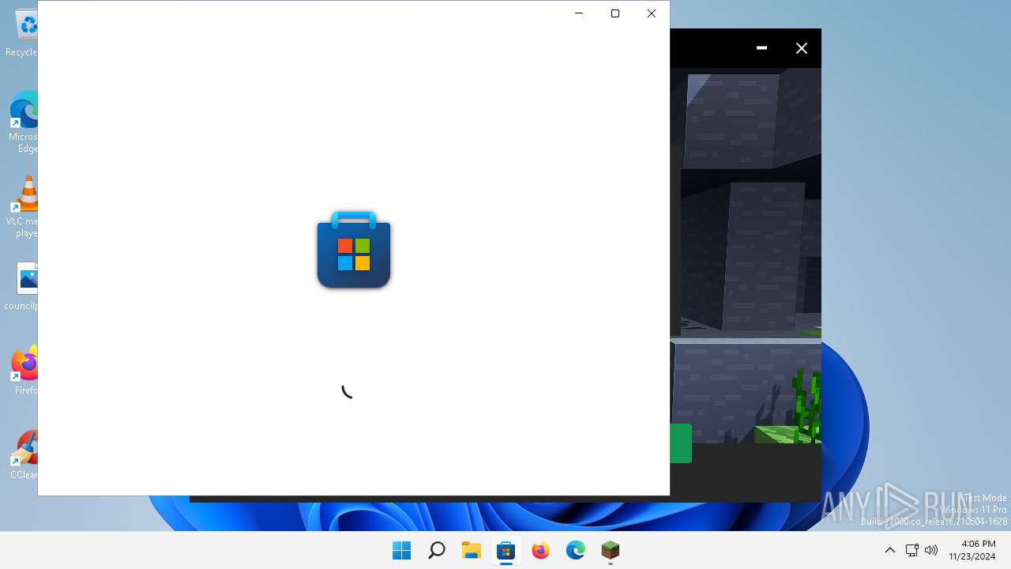Close the Microsoft Store window
1011x569 pixels.
(652, 13)
